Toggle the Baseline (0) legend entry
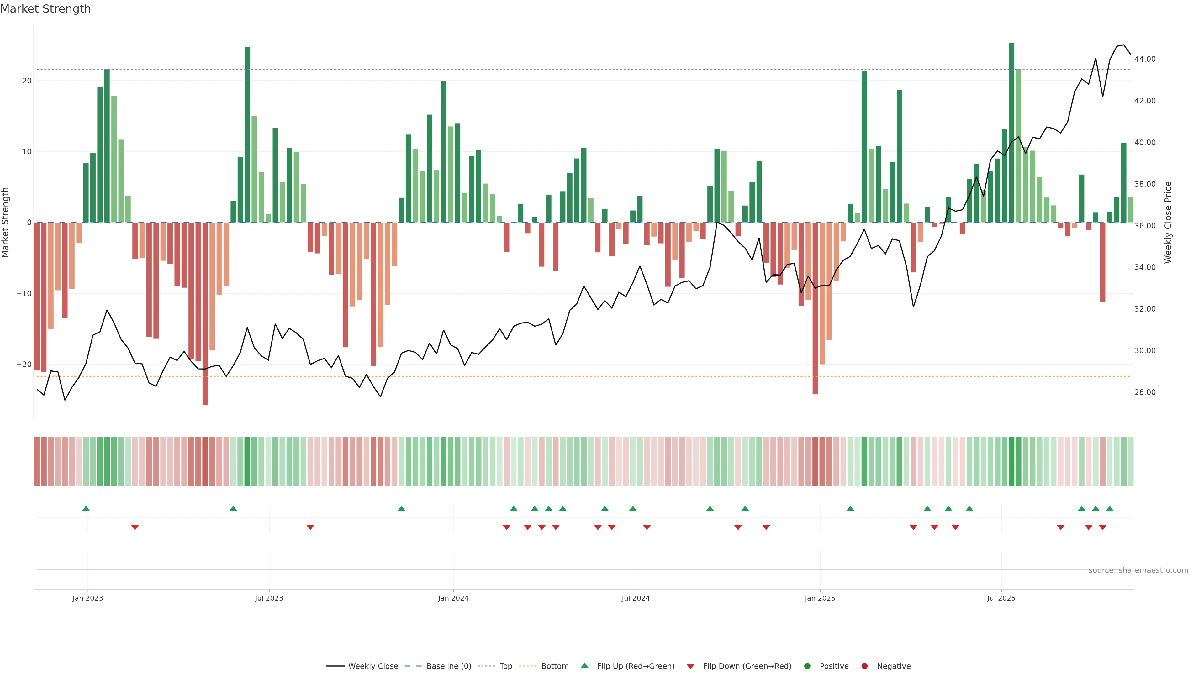This screenshot has height=677, width=1204. [x=448, y=666]
